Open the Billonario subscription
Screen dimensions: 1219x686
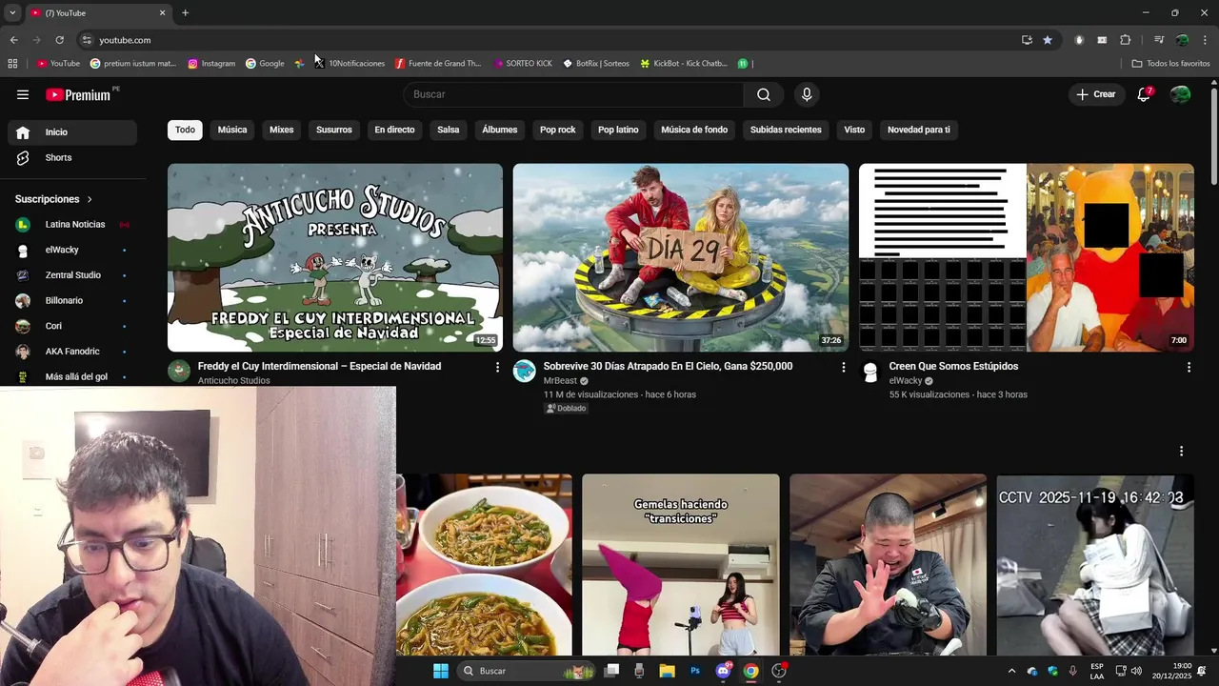coord(72,300)
